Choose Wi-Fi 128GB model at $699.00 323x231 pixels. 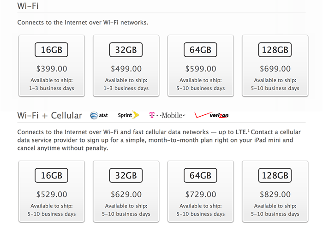(275, 65)
